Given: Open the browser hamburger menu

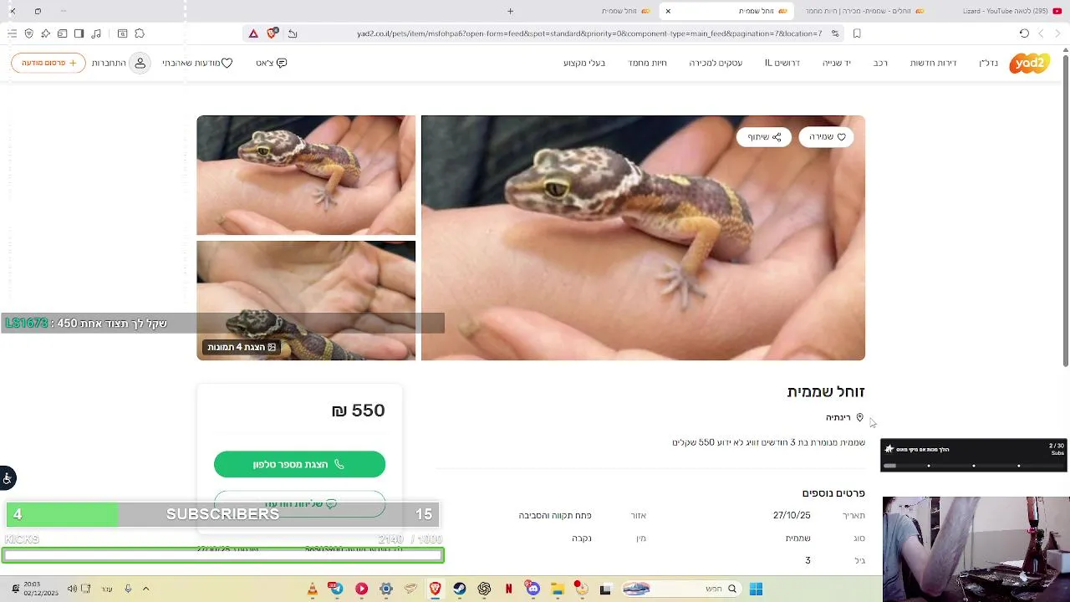Looking at the screenshot, I should 12,33.
